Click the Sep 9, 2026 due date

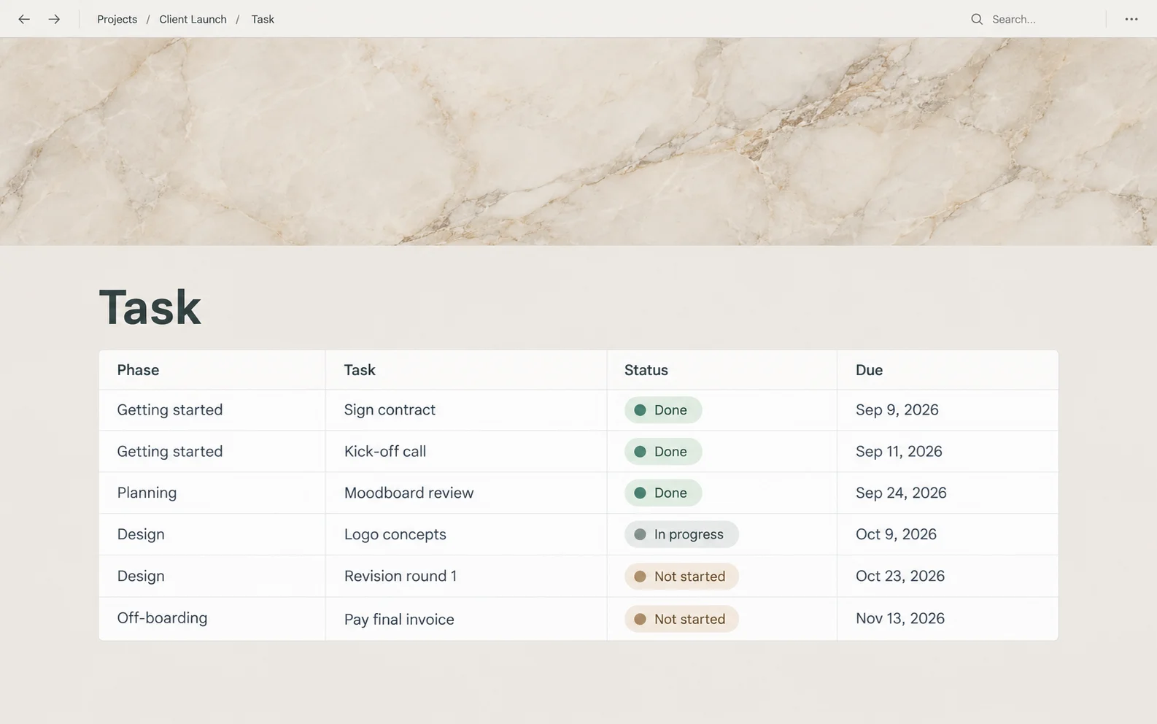(x=897, y=410)
